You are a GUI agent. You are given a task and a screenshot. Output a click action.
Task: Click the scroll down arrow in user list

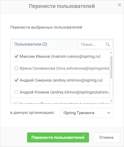click(111, 101)
